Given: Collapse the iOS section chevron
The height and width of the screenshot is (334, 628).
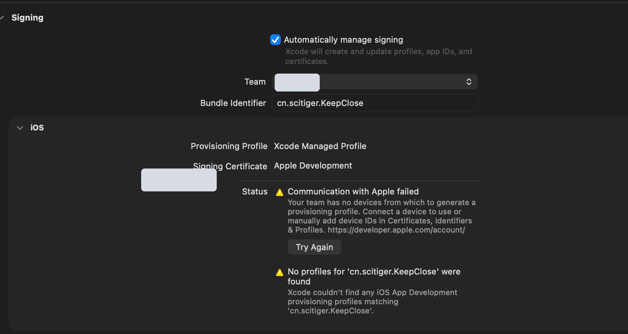Looking at the screenshot, I should (x=20, y=128).
